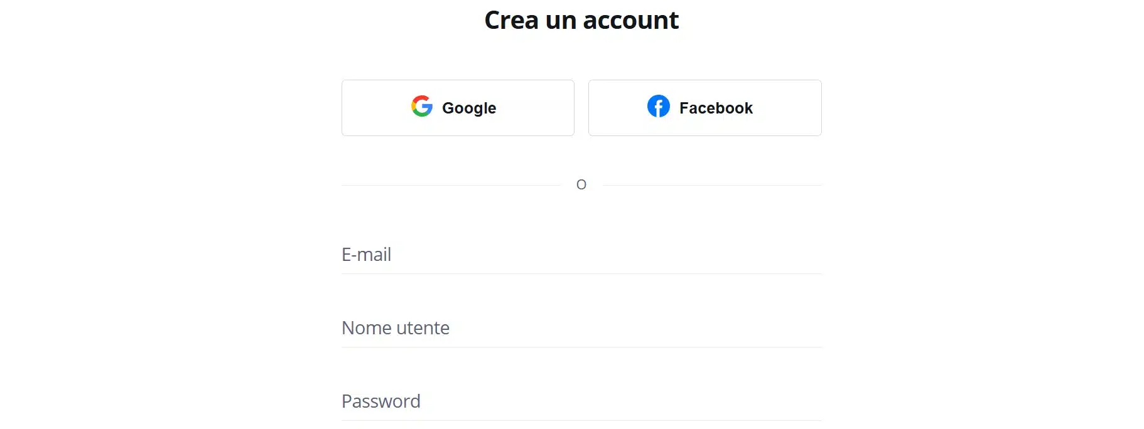
Task: Click the "O" divider text
Action: pos(581,185)
